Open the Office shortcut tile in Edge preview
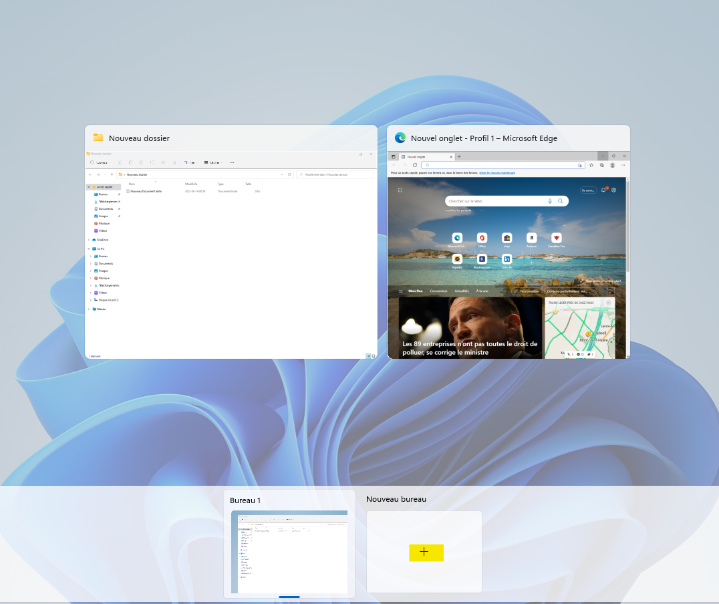719x604 pixels. (482, 239)
